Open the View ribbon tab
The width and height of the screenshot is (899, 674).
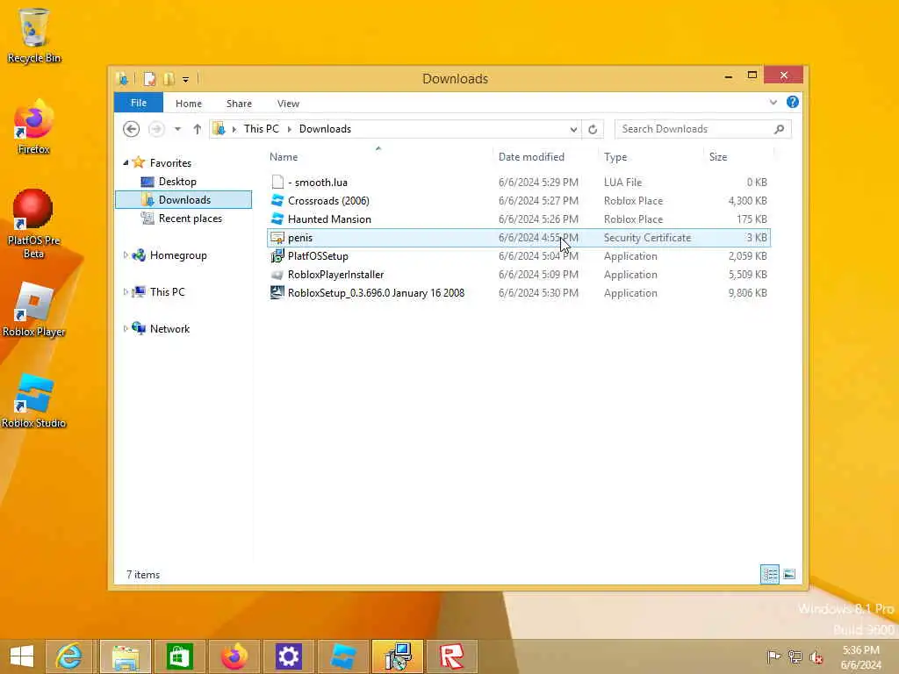[x=288, y=104]
